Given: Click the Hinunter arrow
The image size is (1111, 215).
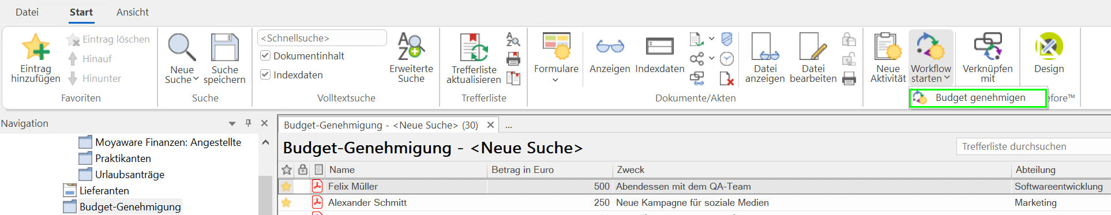Looking at the screenshot, I should pyautogui.click(x=73, y=78).
